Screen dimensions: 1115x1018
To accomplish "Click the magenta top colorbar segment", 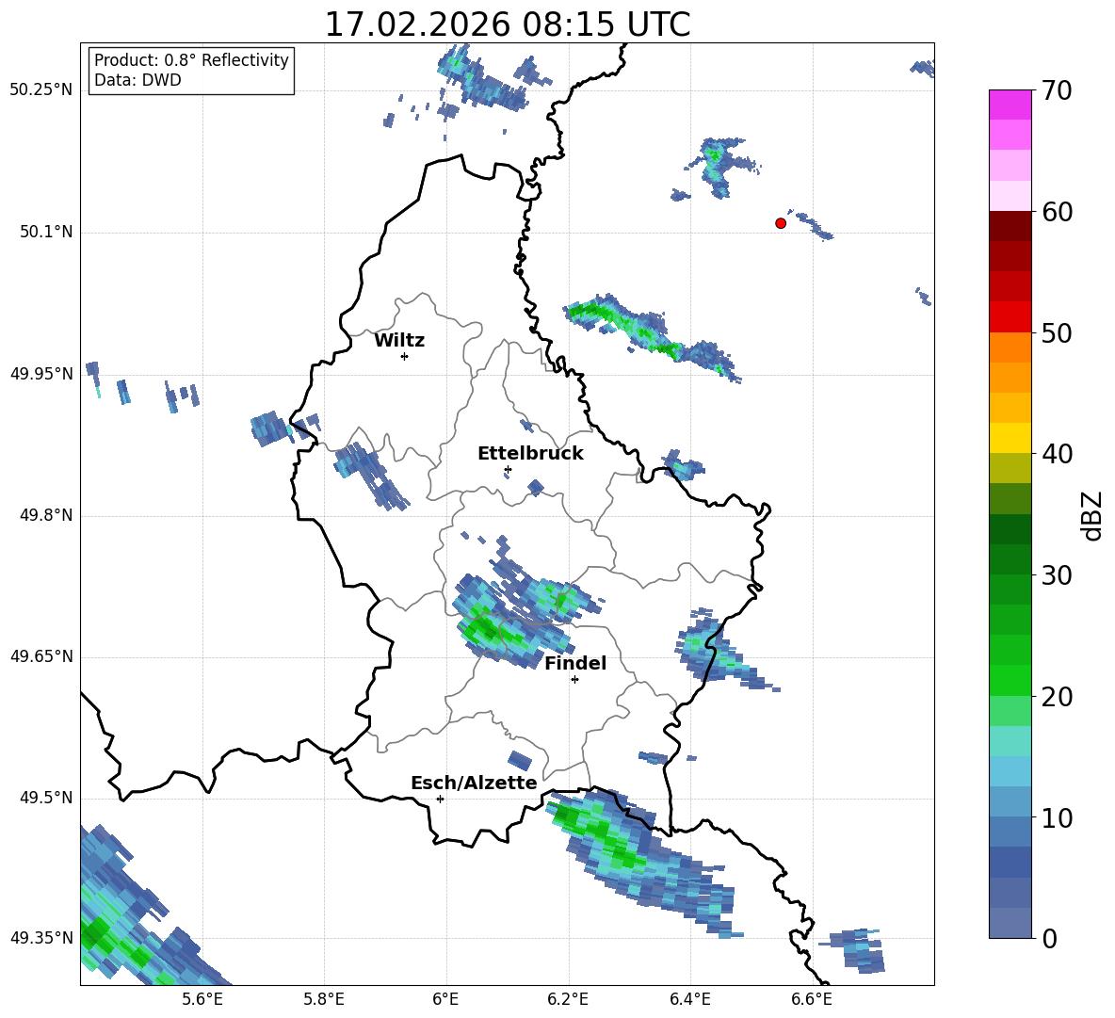I will (1010, 105).
